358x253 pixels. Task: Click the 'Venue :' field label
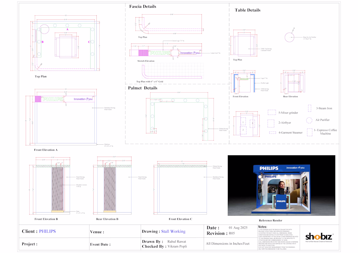click(x=97, y=232)
